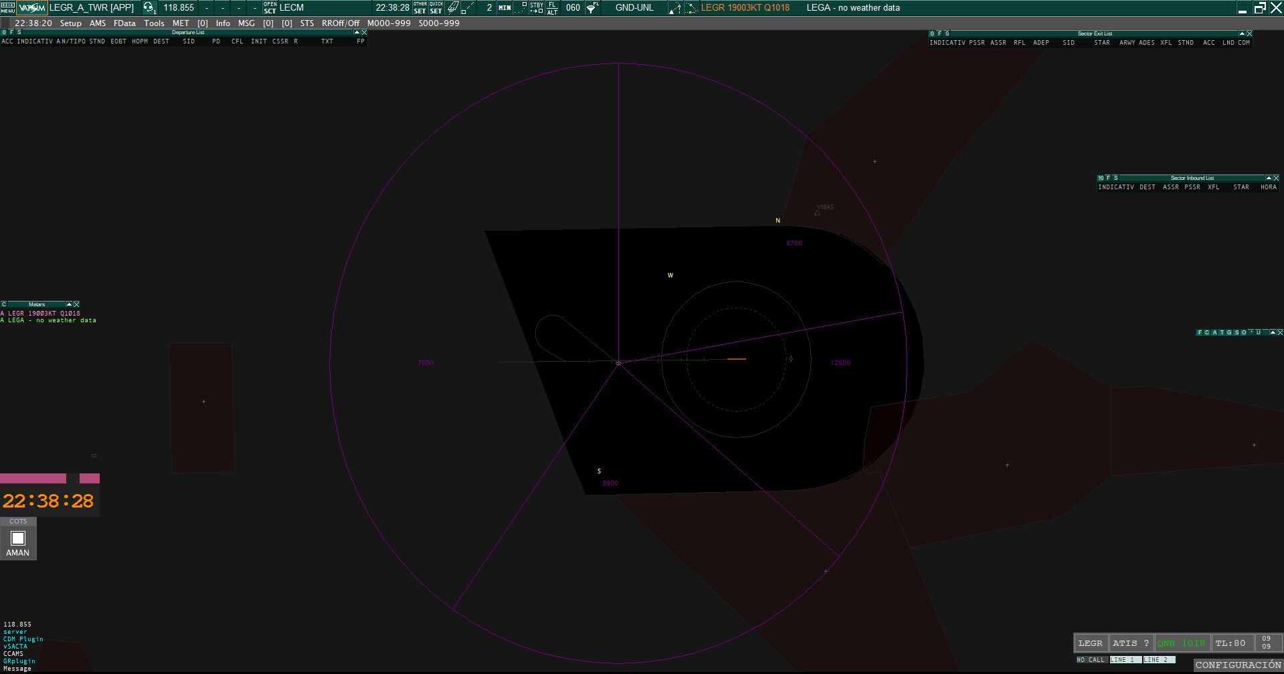Toggle RROff/Off range rings setting
1284x674 pixels.
[341, 23]
